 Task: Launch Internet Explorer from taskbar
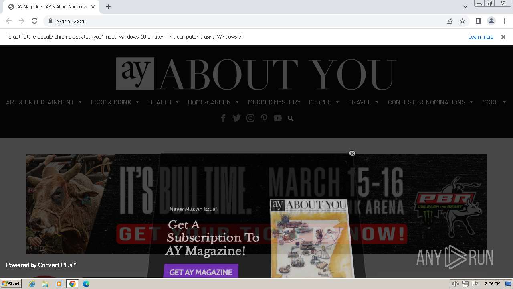pos(32,284)
